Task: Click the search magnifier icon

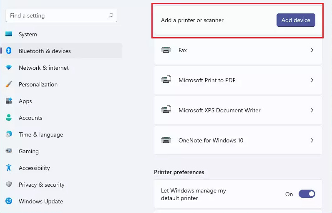Action: pos(111,15)
